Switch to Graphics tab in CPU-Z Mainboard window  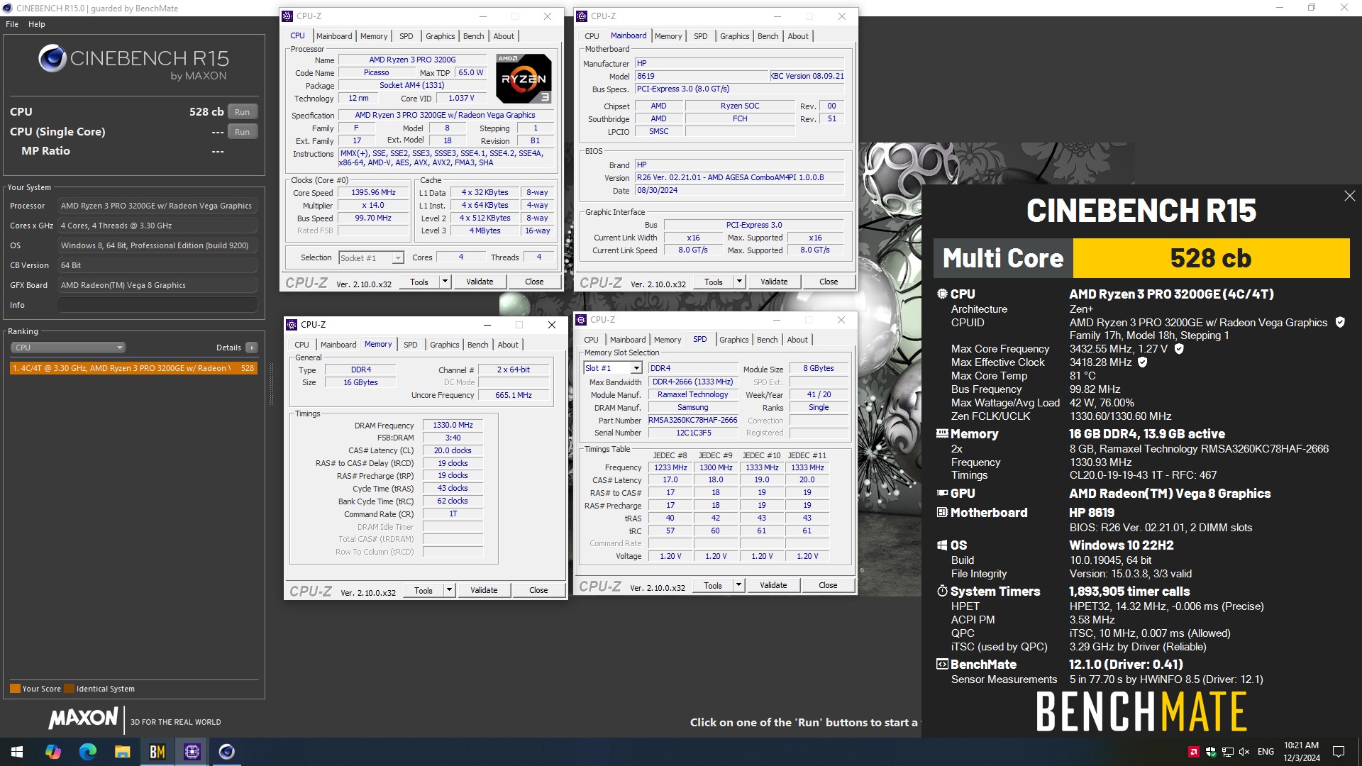(734, 36)
